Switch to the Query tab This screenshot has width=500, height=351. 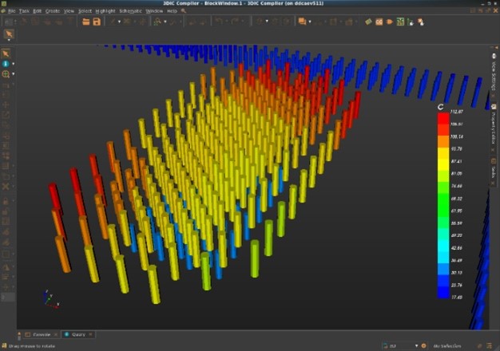(78, 334)
